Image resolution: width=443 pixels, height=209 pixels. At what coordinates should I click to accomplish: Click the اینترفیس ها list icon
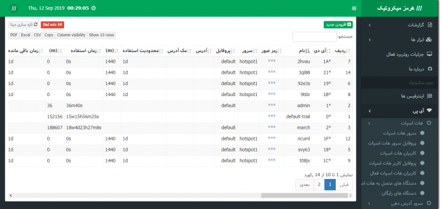coord(430,96)
